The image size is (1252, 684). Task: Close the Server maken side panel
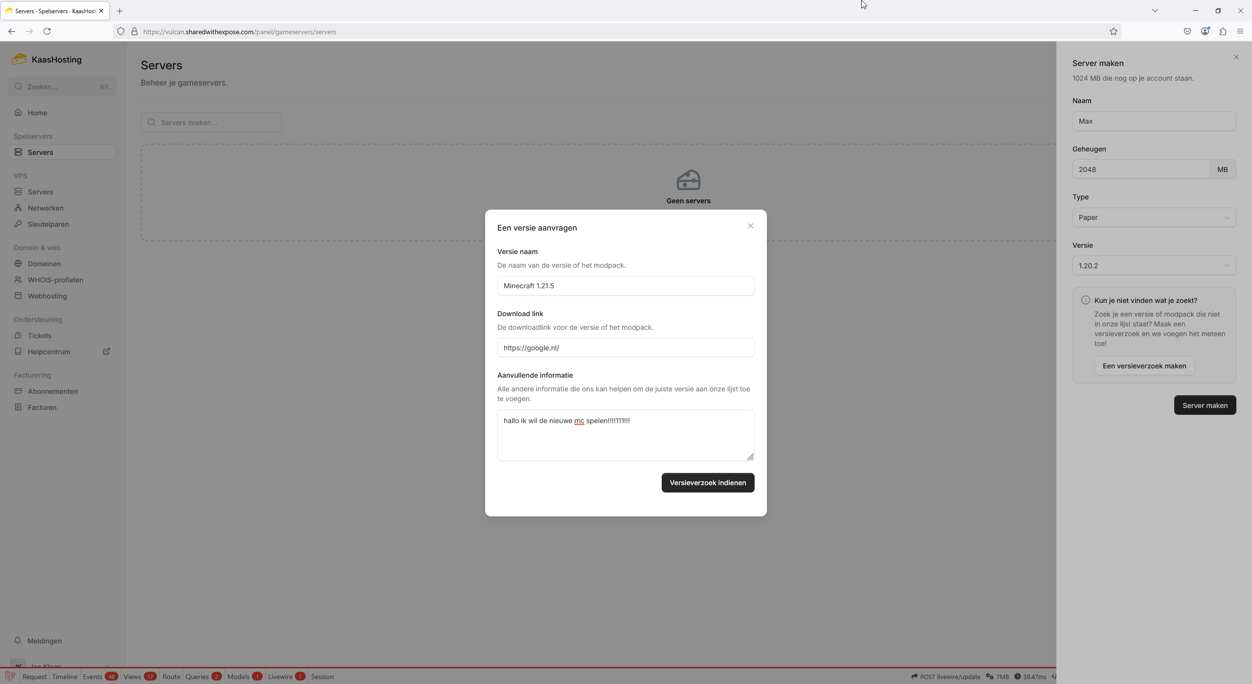point(1236,58)
